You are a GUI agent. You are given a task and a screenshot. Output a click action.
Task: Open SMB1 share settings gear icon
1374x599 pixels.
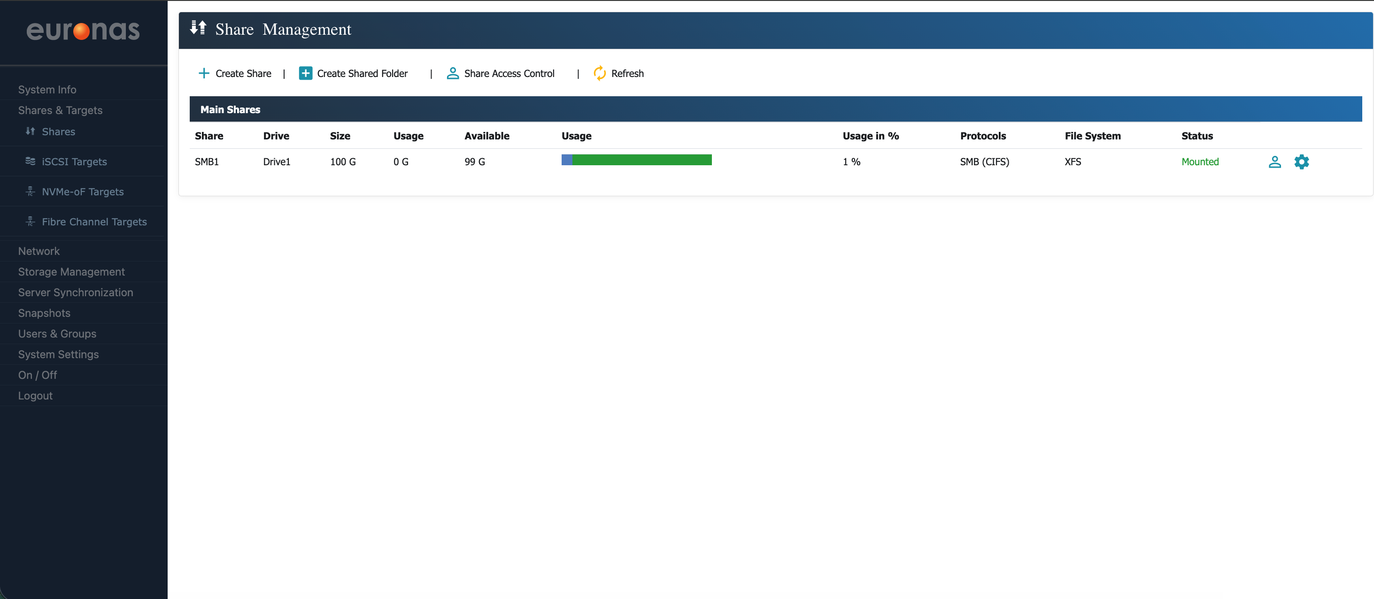pyautogui.click(x=1302, y=161)
